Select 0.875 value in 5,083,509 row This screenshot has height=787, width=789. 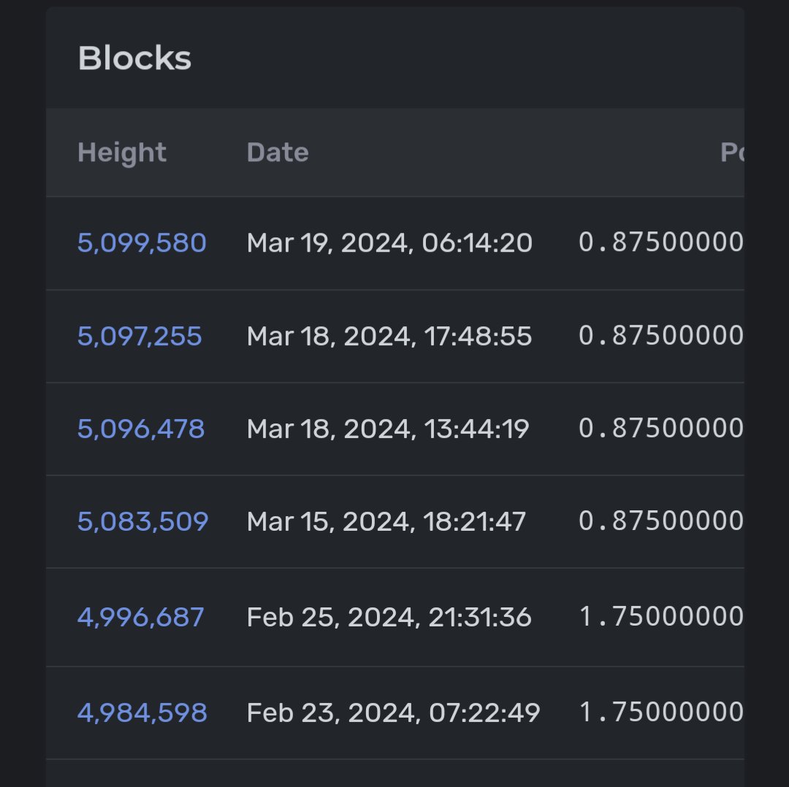(661, 521)
